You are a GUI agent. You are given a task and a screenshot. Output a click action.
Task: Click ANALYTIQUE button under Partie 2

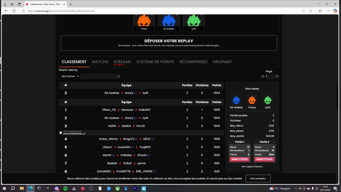[265, 159]
